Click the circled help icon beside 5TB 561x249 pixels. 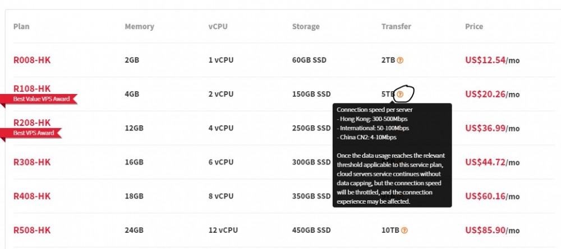(x=400, y=95)
